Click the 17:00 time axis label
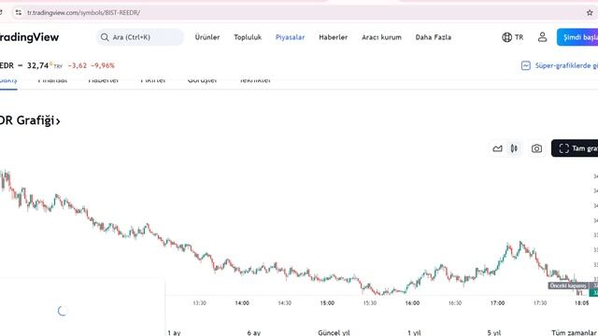This screenshot has width=598, height=336. click(x=497, y=303)
